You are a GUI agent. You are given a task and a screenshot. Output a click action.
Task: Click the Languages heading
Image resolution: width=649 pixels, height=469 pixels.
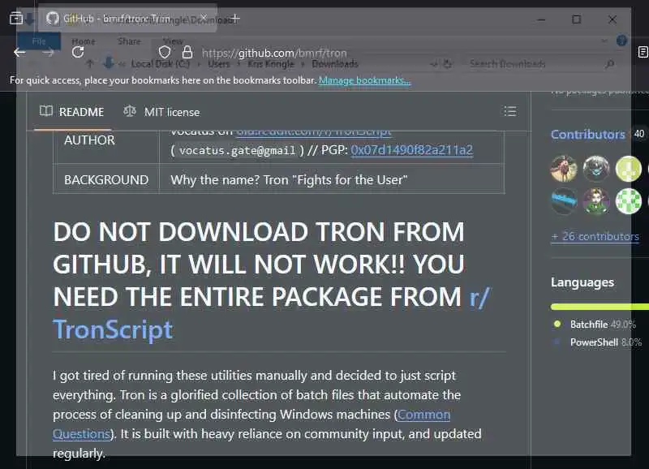582,282
